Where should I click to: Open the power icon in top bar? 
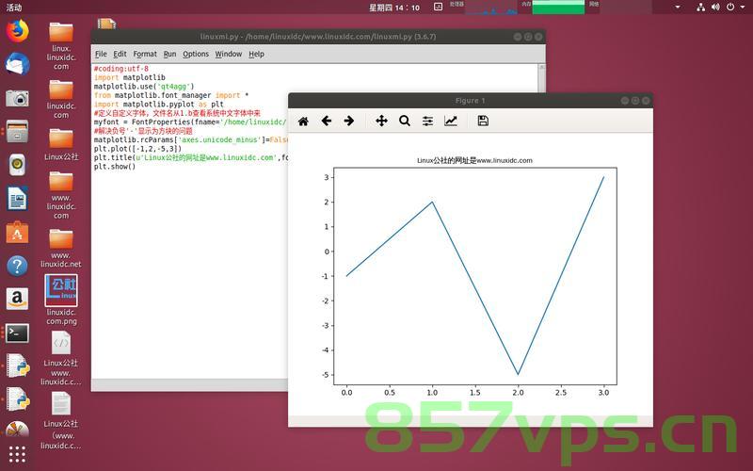730,8
